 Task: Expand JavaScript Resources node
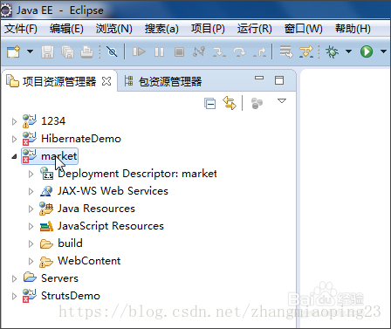31,226
